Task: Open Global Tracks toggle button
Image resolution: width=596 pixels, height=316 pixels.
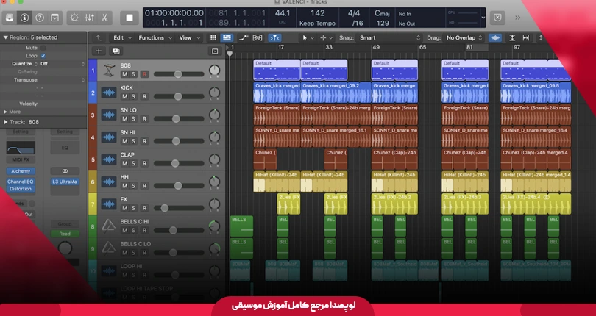Action: pos(215,51)
